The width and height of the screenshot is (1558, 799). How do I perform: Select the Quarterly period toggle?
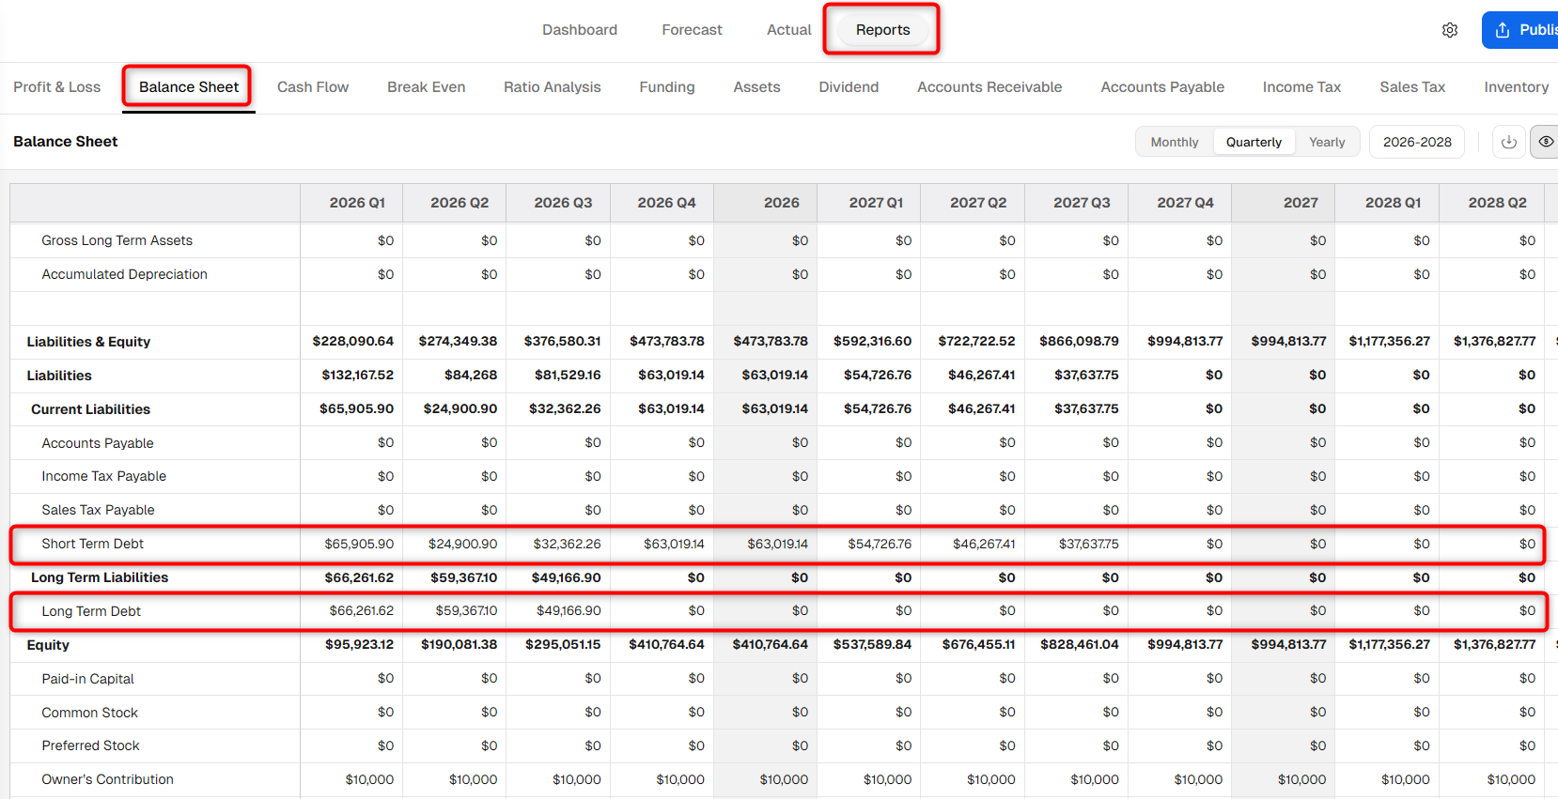click(x=1254, y=142)
